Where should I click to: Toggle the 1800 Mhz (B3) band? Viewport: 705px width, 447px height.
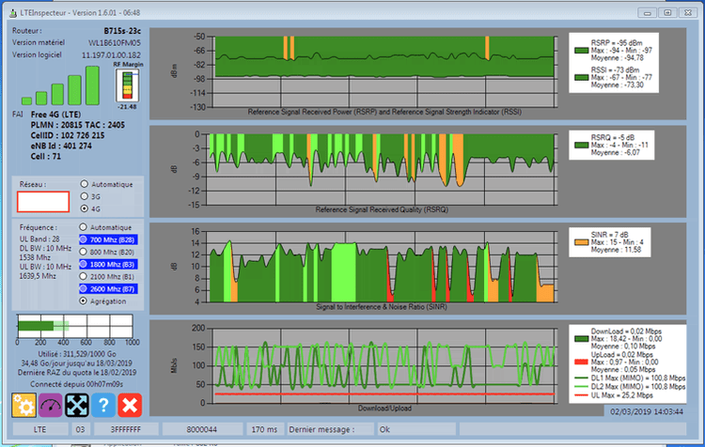[108, 264]
